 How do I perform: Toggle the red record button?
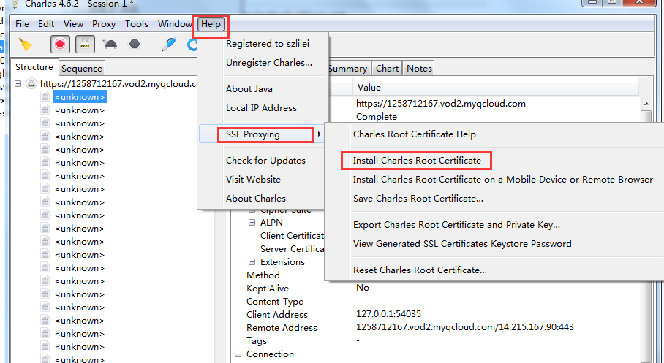(x=60, y=44)
